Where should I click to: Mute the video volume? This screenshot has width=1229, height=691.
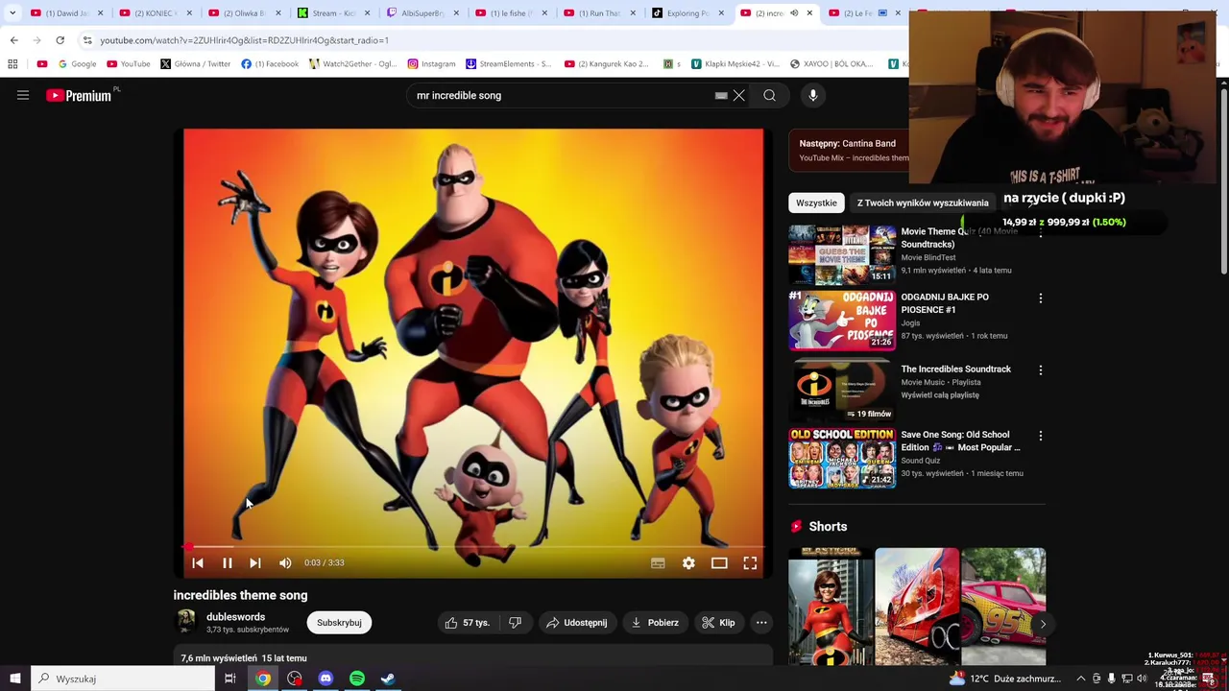tap(285, 563)
